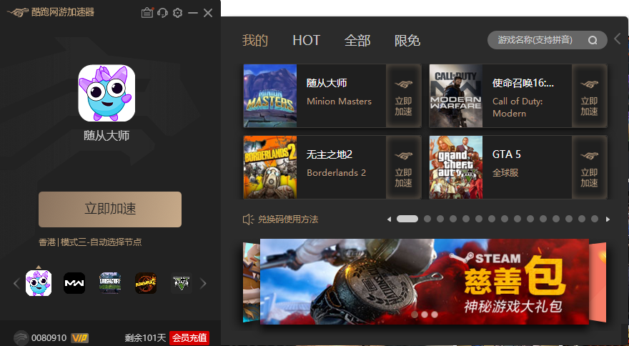Click the search magnifier icon
This screenshot has width=629, height=346.
[x=593, y=40]
